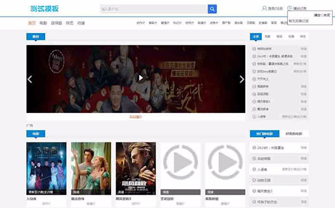Click the search keyword input field
The height and width of the screenshot is (208, 335).
click(154, 9)
